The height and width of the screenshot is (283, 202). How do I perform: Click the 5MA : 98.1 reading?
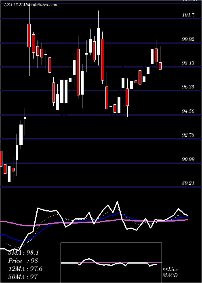pos(23,253)
